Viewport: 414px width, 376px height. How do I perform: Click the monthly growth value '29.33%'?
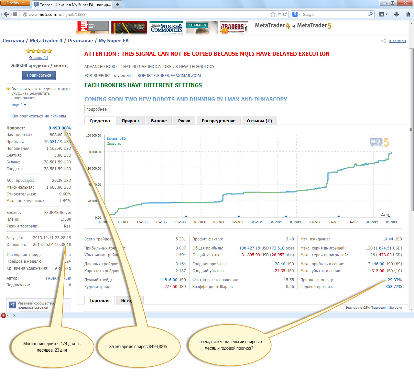[395, 280]
